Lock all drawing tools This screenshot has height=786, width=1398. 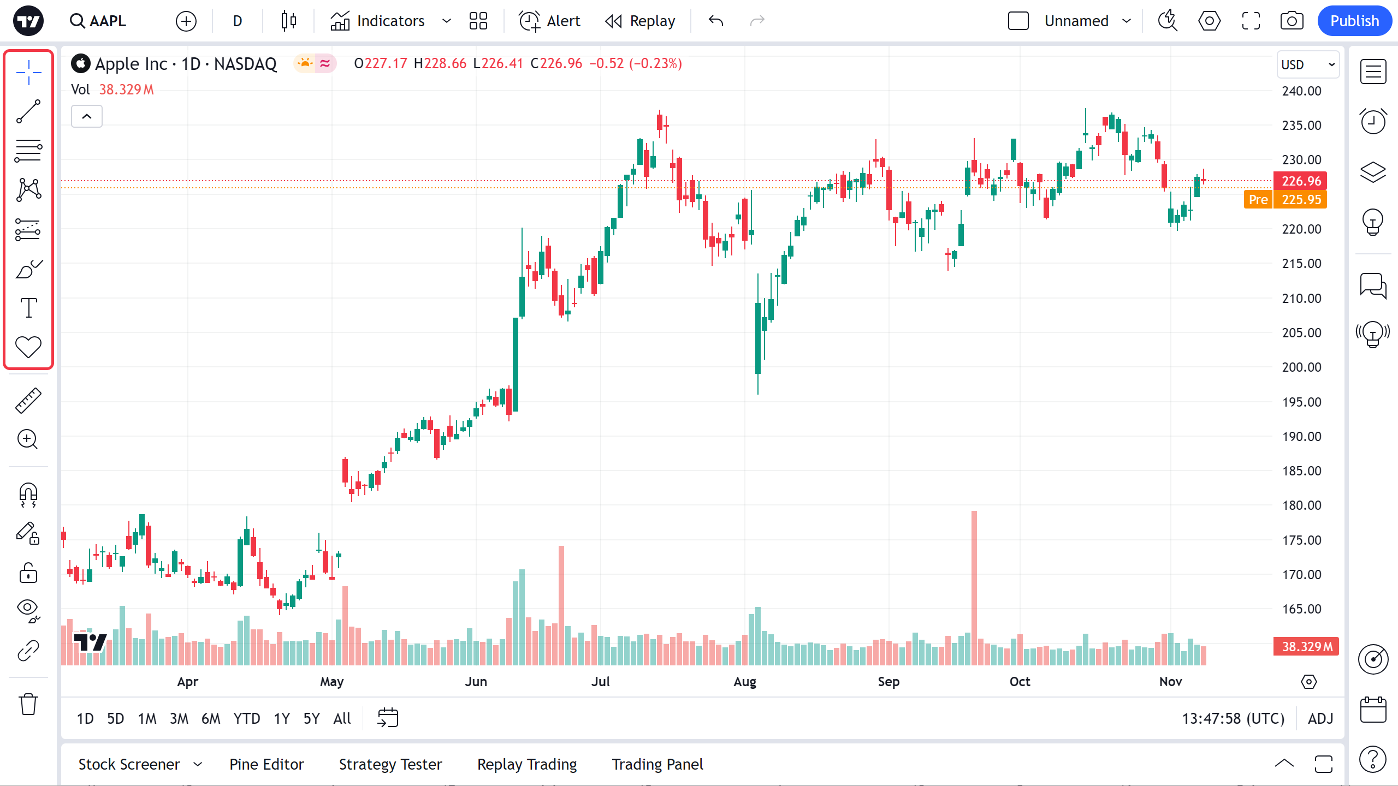[28, 573]
